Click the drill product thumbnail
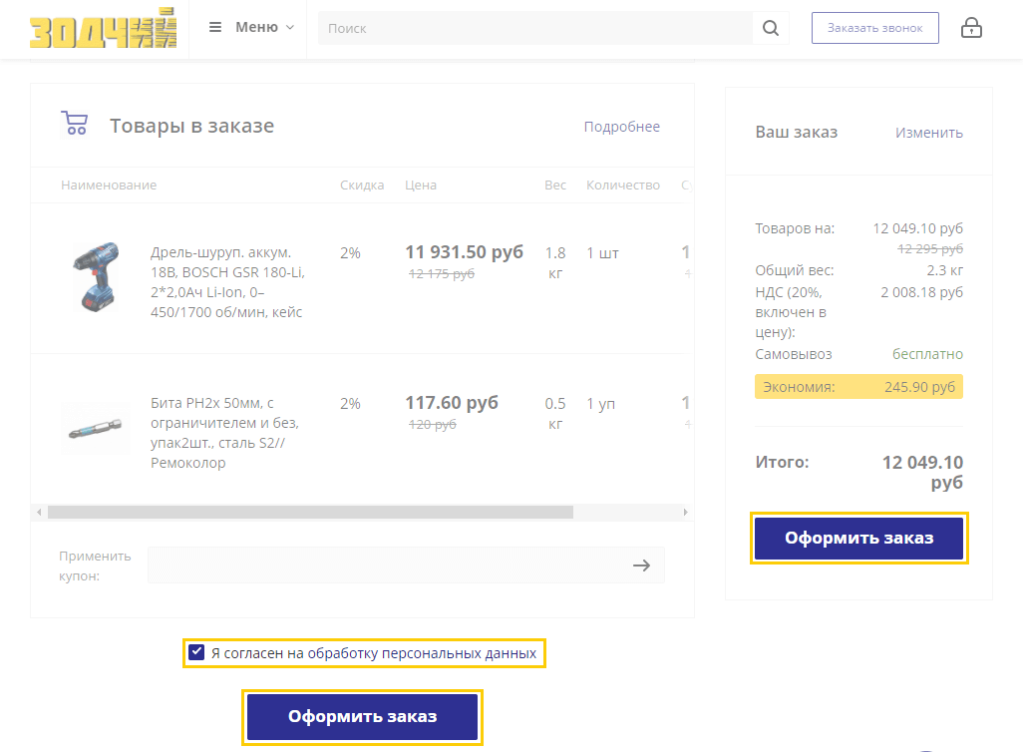Viewport: 1023px width, 752px height. tap(96, 276)
